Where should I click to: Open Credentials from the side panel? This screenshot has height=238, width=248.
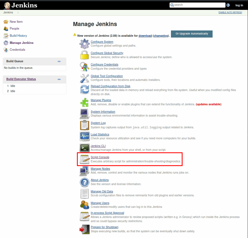coord(17,50)
